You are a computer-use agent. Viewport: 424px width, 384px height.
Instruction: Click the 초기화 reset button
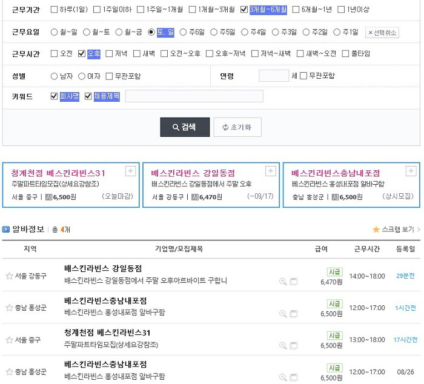(237, 127)
